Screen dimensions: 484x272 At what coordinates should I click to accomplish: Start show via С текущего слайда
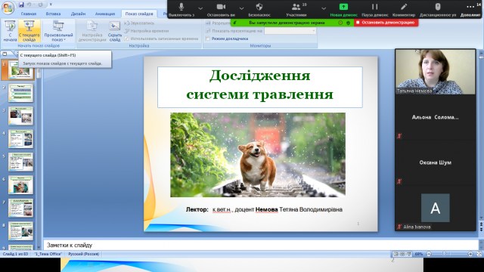[29, 31]
